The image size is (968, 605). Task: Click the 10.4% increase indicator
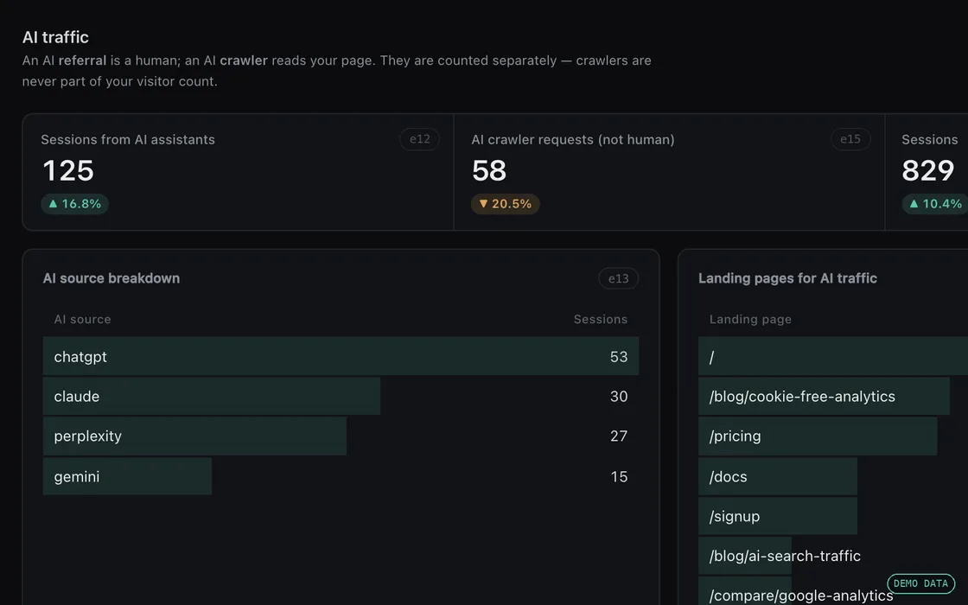pyautogui.click(x=934, y=204)
